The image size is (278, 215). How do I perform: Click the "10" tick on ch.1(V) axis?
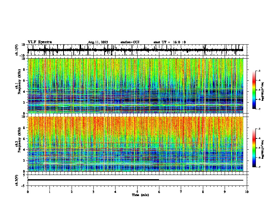(24, 45)
